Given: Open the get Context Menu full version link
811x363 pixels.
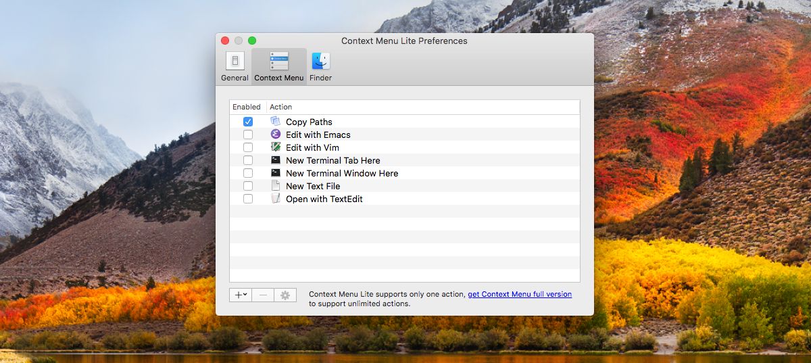Looking at the screenshot, I should [x=520, y=294].
